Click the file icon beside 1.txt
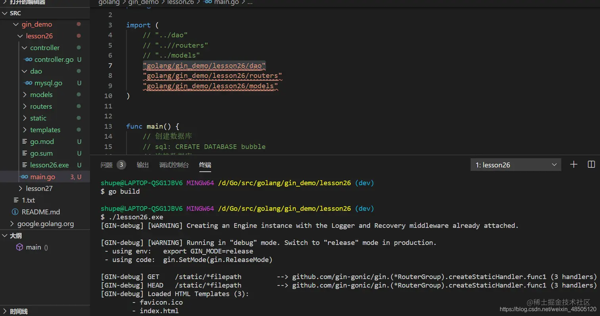Screen dimensions: 600x316 pos(16,200)
